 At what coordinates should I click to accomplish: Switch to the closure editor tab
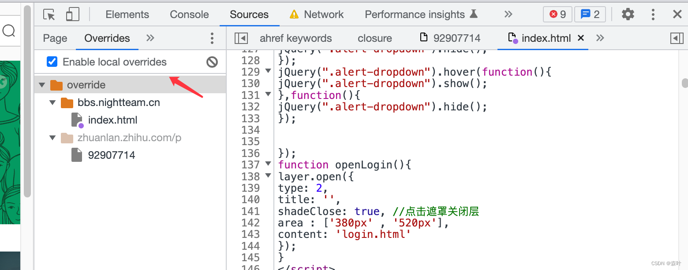374,38
